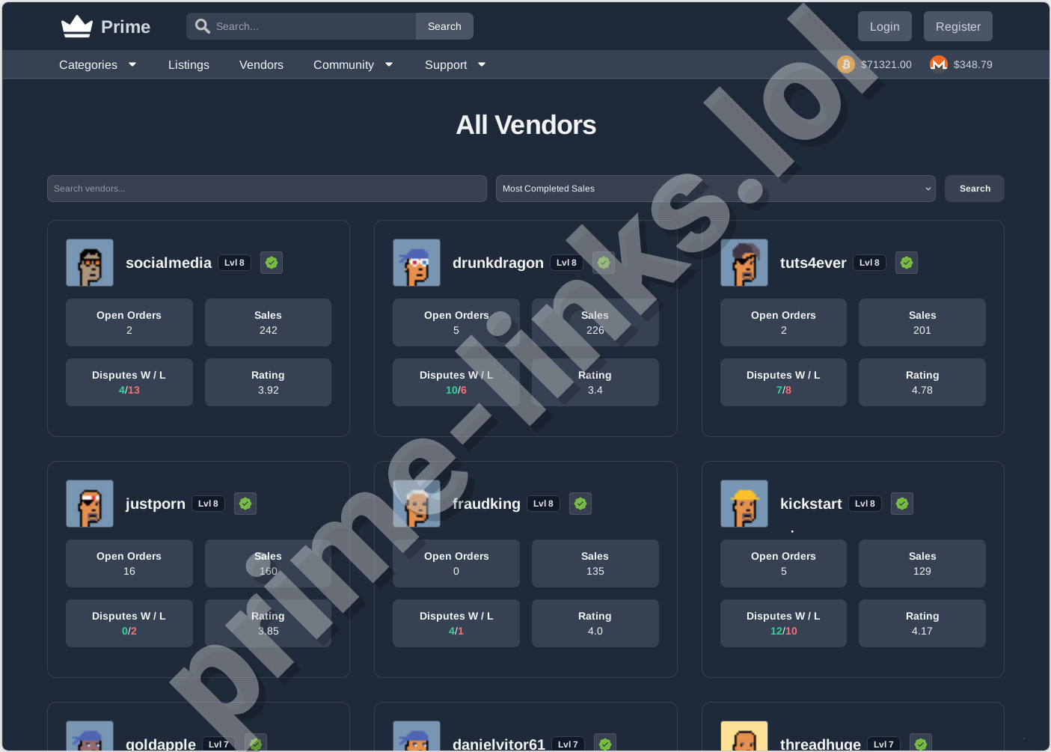Click the Register button
The height and width of the screenshot is (752, 1051).
957,25
